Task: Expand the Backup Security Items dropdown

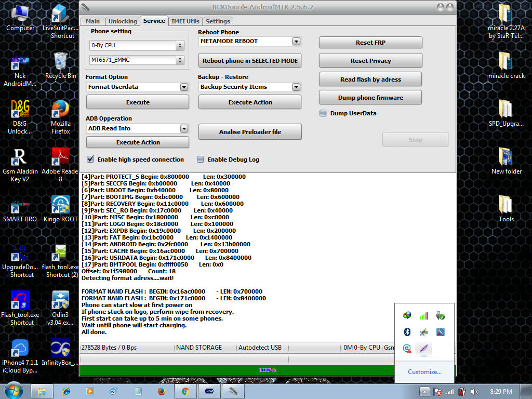Action: pyautogui.click(x=296, y=87)
